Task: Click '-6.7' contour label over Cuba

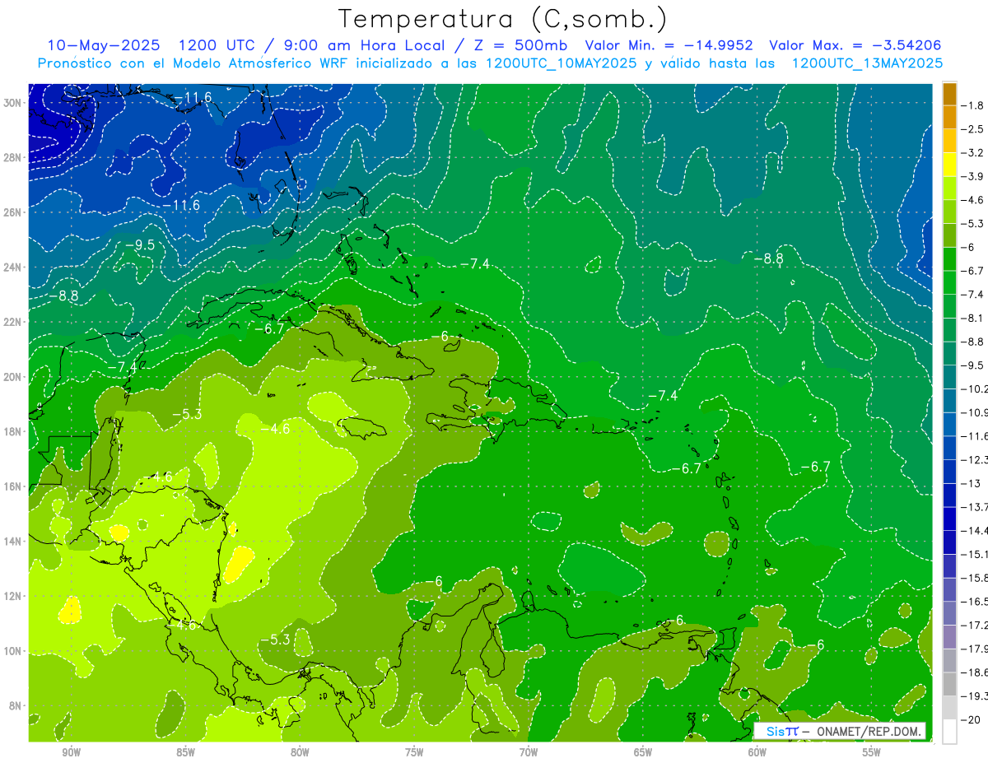Action: [x=268, y=328]
